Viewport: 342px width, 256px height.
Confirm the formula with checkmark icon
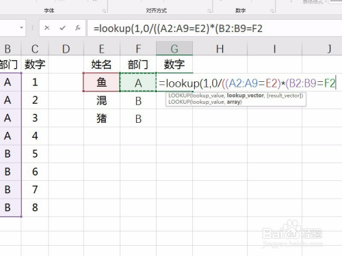click(x=62, y=28)
